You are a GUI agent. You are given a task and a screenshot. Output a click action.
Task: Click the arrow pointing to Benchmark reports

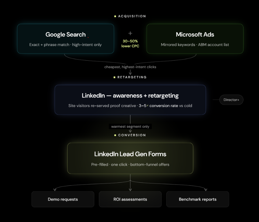(x=206, y=190)
